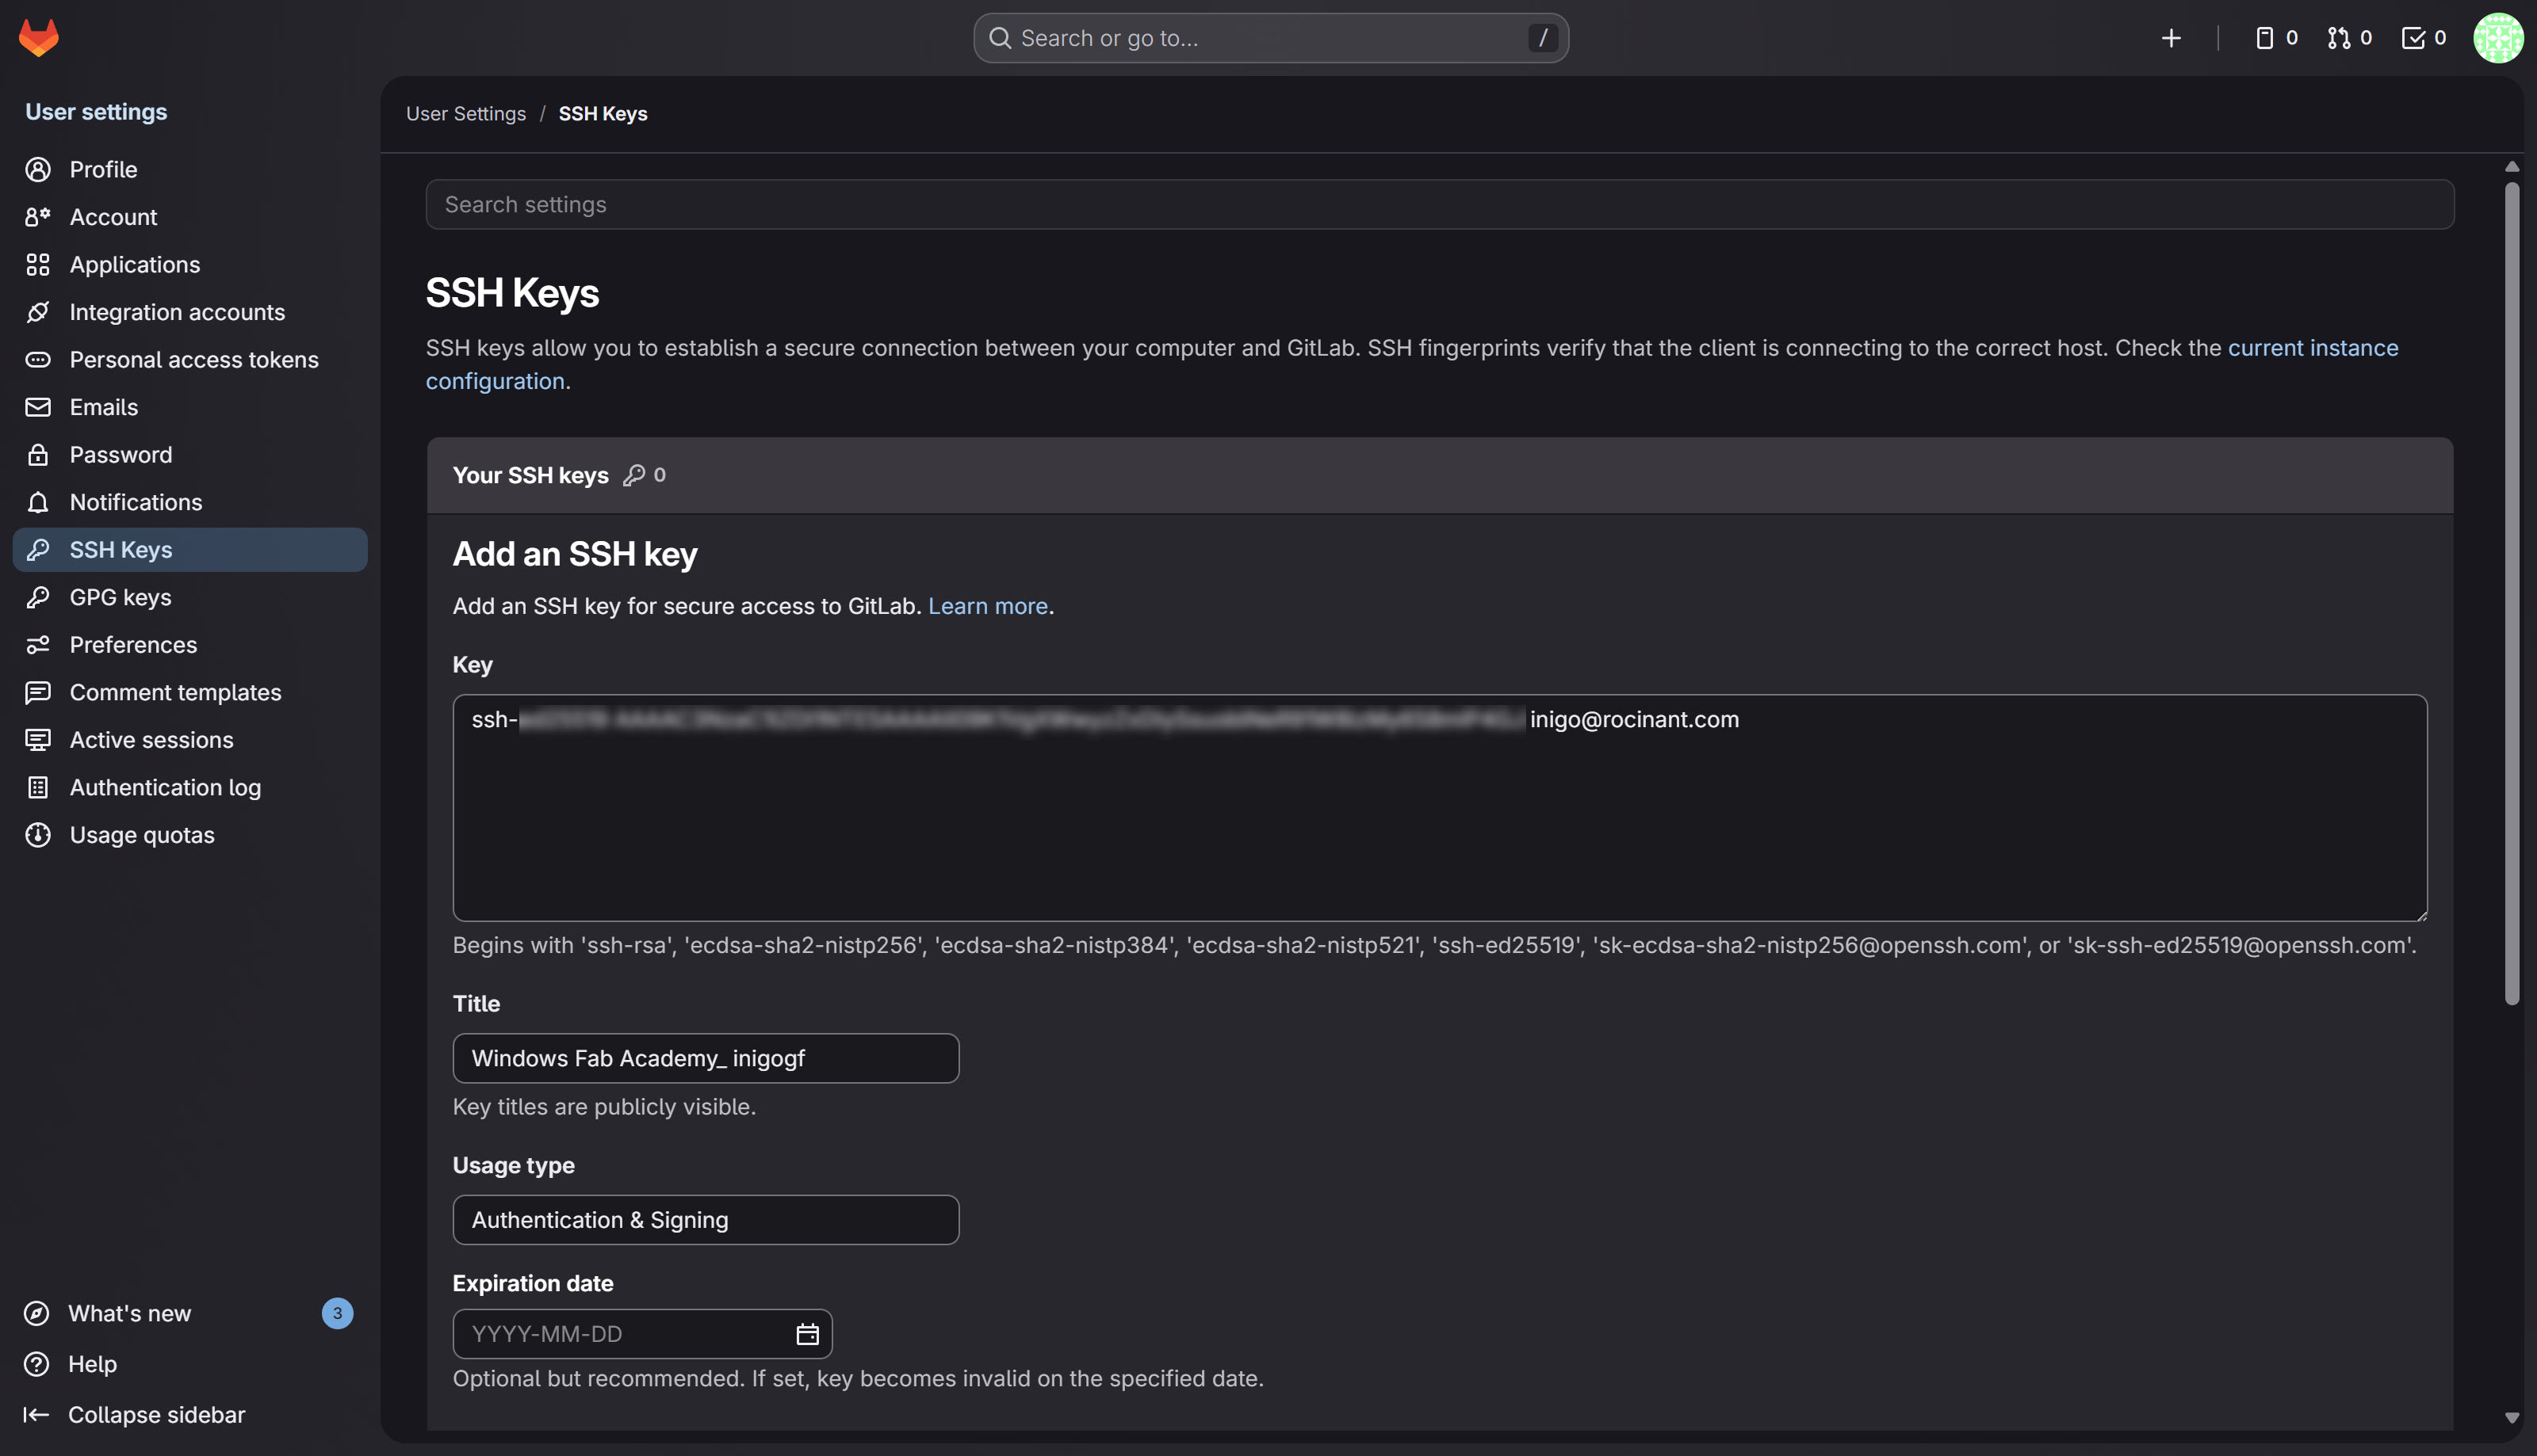Viewport: 2537px width, 1456px height.
Task: Open the to-do list icon
Action: (x=2414, y=37)
